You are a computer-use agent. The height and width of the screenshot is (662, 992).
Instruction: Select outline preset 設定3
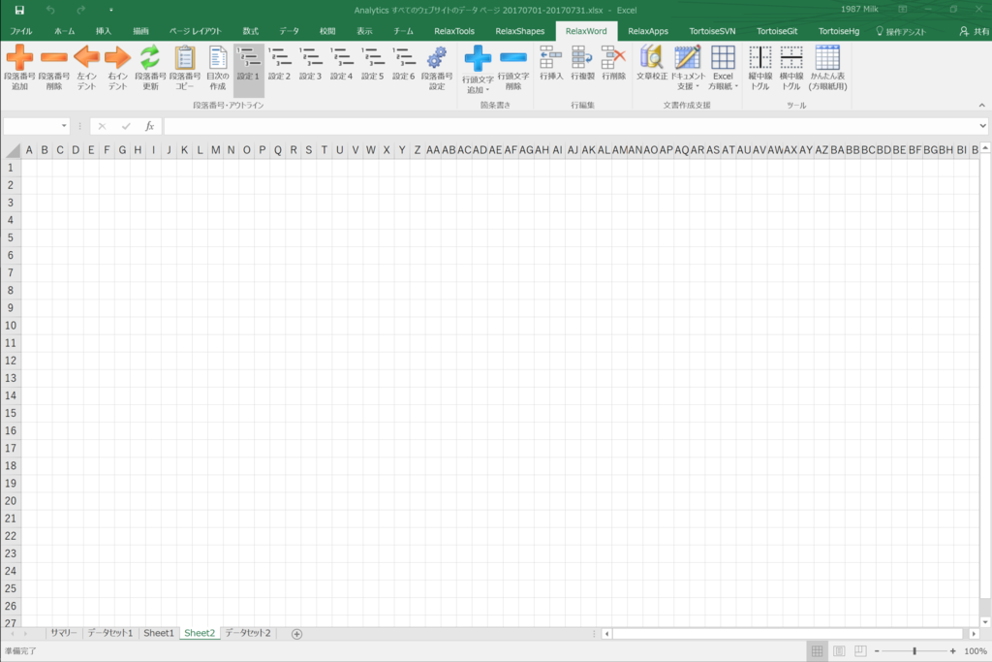[310, 63]
